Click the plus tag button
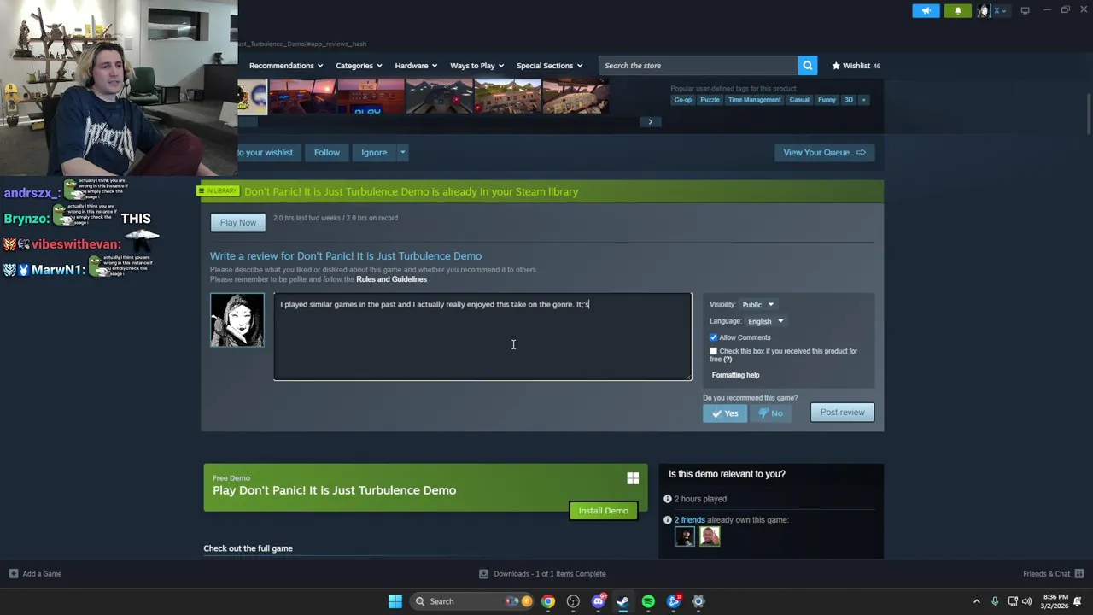 (863, 100)
